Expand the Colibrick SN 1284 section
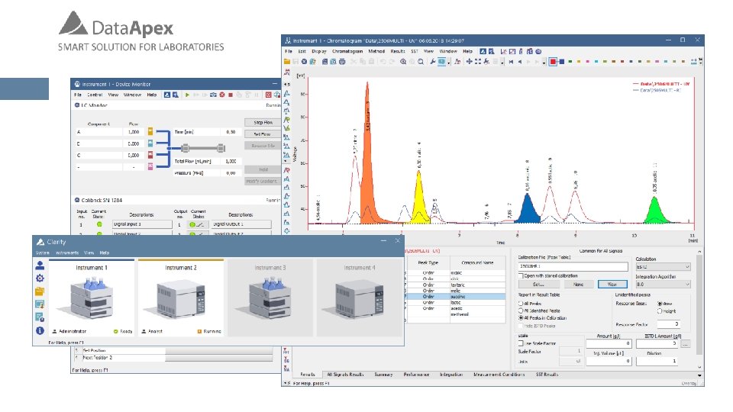The width and height of the screenshot is (733, 412). pyautogui.click(x=76, y=200)
